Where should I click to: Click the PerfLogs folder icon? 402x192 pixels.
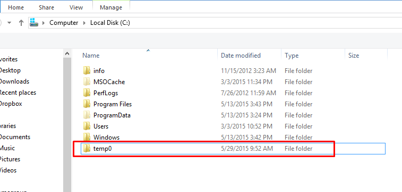click(x=87, y=93)
